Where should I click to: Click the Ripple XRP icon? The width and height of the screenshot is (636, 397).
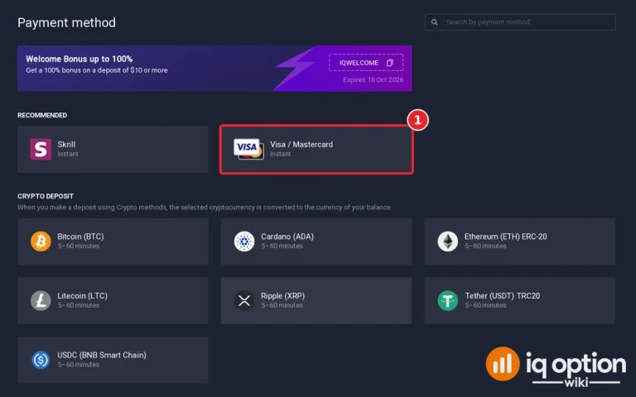[x=244, y=300]
